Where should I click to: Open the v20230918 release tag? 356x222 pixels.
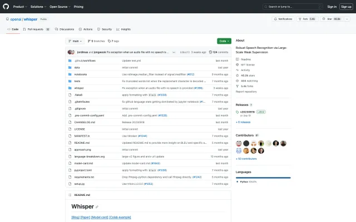pos(248,111)
